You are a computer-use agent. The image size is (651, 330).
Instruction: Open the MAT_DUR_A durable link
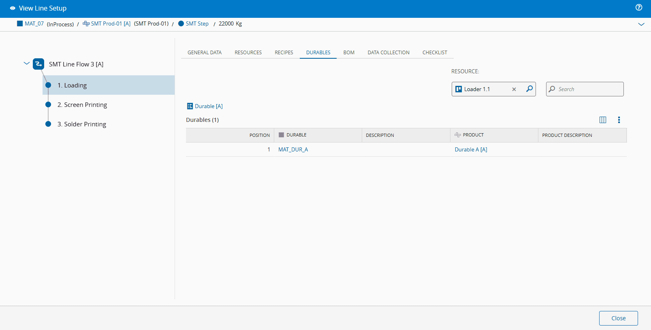(x=293, y=149)
